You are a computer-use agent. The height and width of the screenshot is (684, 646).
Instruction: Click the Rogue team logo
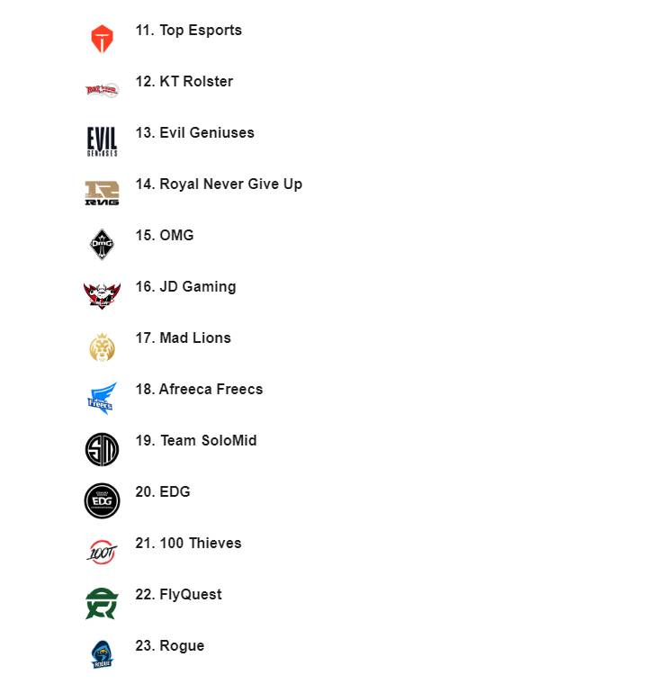(x=102, y=654)
